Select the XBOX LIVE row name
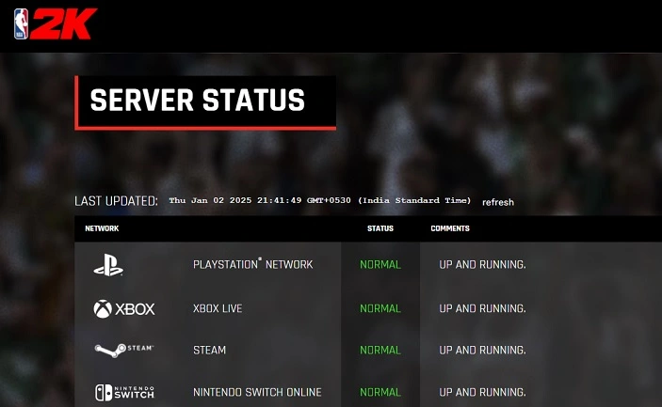This screenshot has width=662, height=407. pyautogui.click(x=218, y=308)
